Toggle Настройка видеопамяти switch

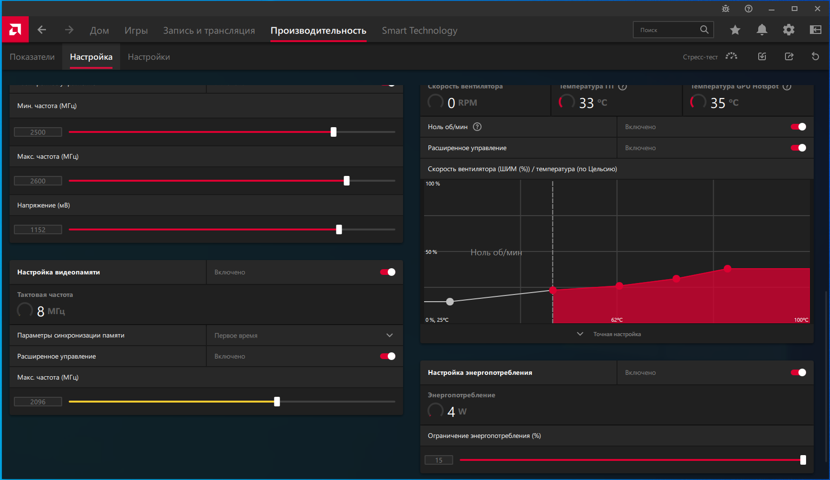(x=388, y=272)
